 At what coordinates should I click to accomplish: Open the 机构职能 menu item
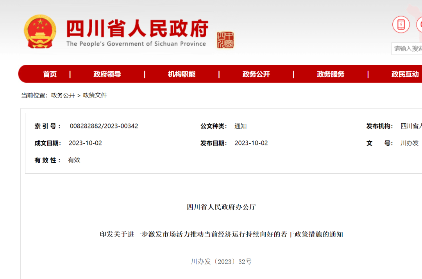pyautogui.click(x=182, y=74)
